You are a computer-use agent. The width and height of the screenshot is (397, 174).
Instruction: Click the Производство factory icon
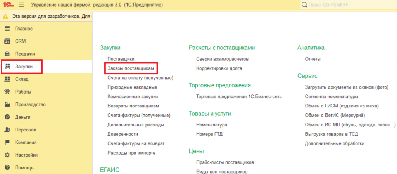(x=7, y=104)
